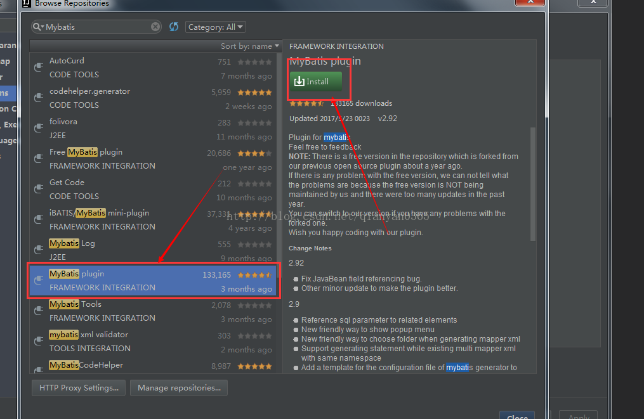Close the Browse Repositories dialog window

(x=530, y=3)
